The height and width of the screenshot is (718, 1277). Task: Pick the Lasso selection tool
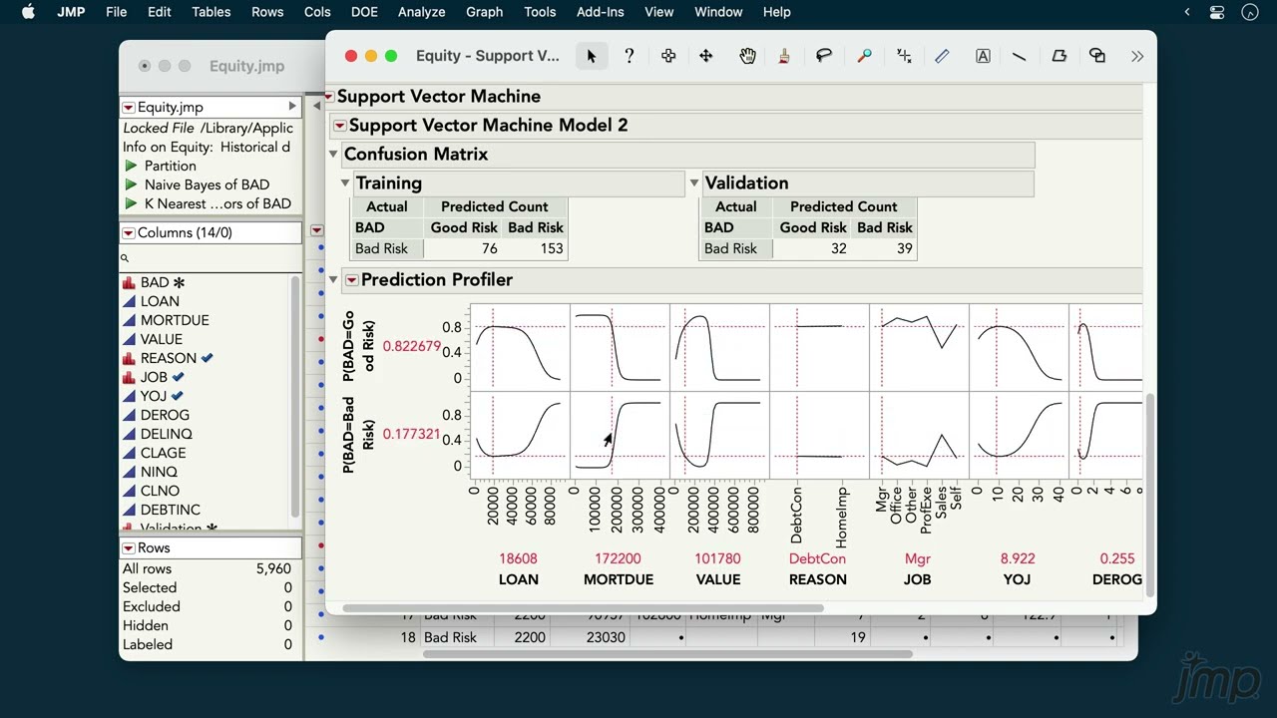[x=824, y=56]
